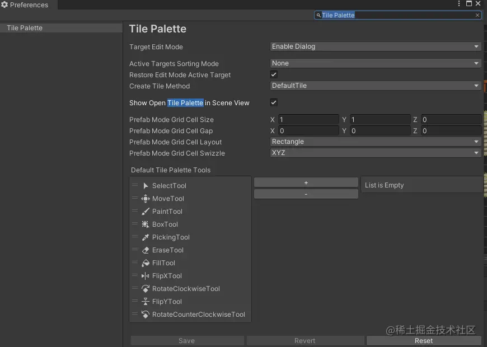Screen dimensions: 487x347
Task: Open the window options kebab menu
Action: (x=459, y=3)
